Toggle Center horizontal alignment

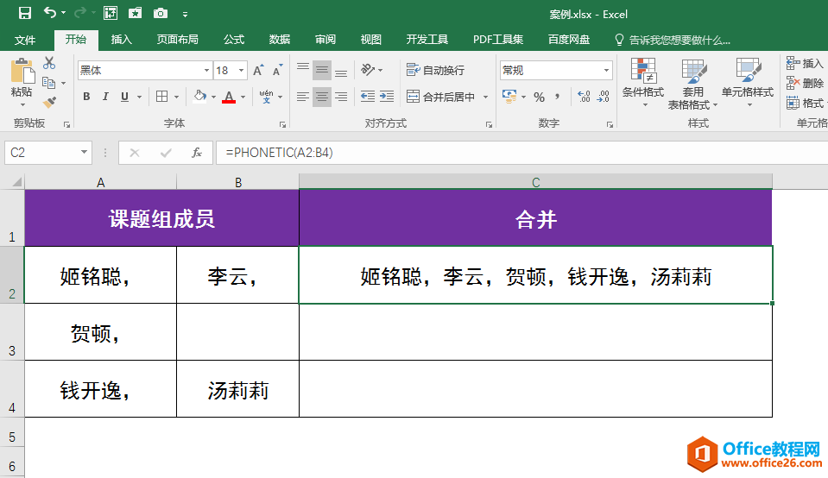tap(321, 97)
